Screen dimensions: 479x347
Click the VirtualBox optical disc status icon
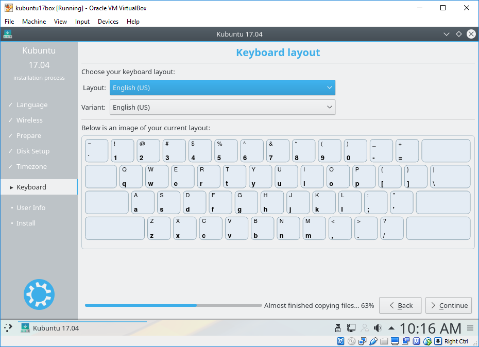pos(352,341)
